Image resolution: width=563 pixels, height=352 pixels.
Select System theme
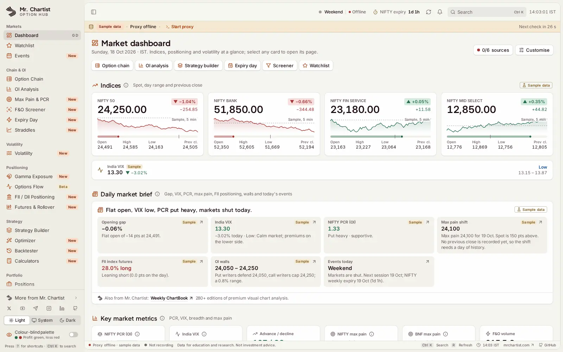click(42, 320)
